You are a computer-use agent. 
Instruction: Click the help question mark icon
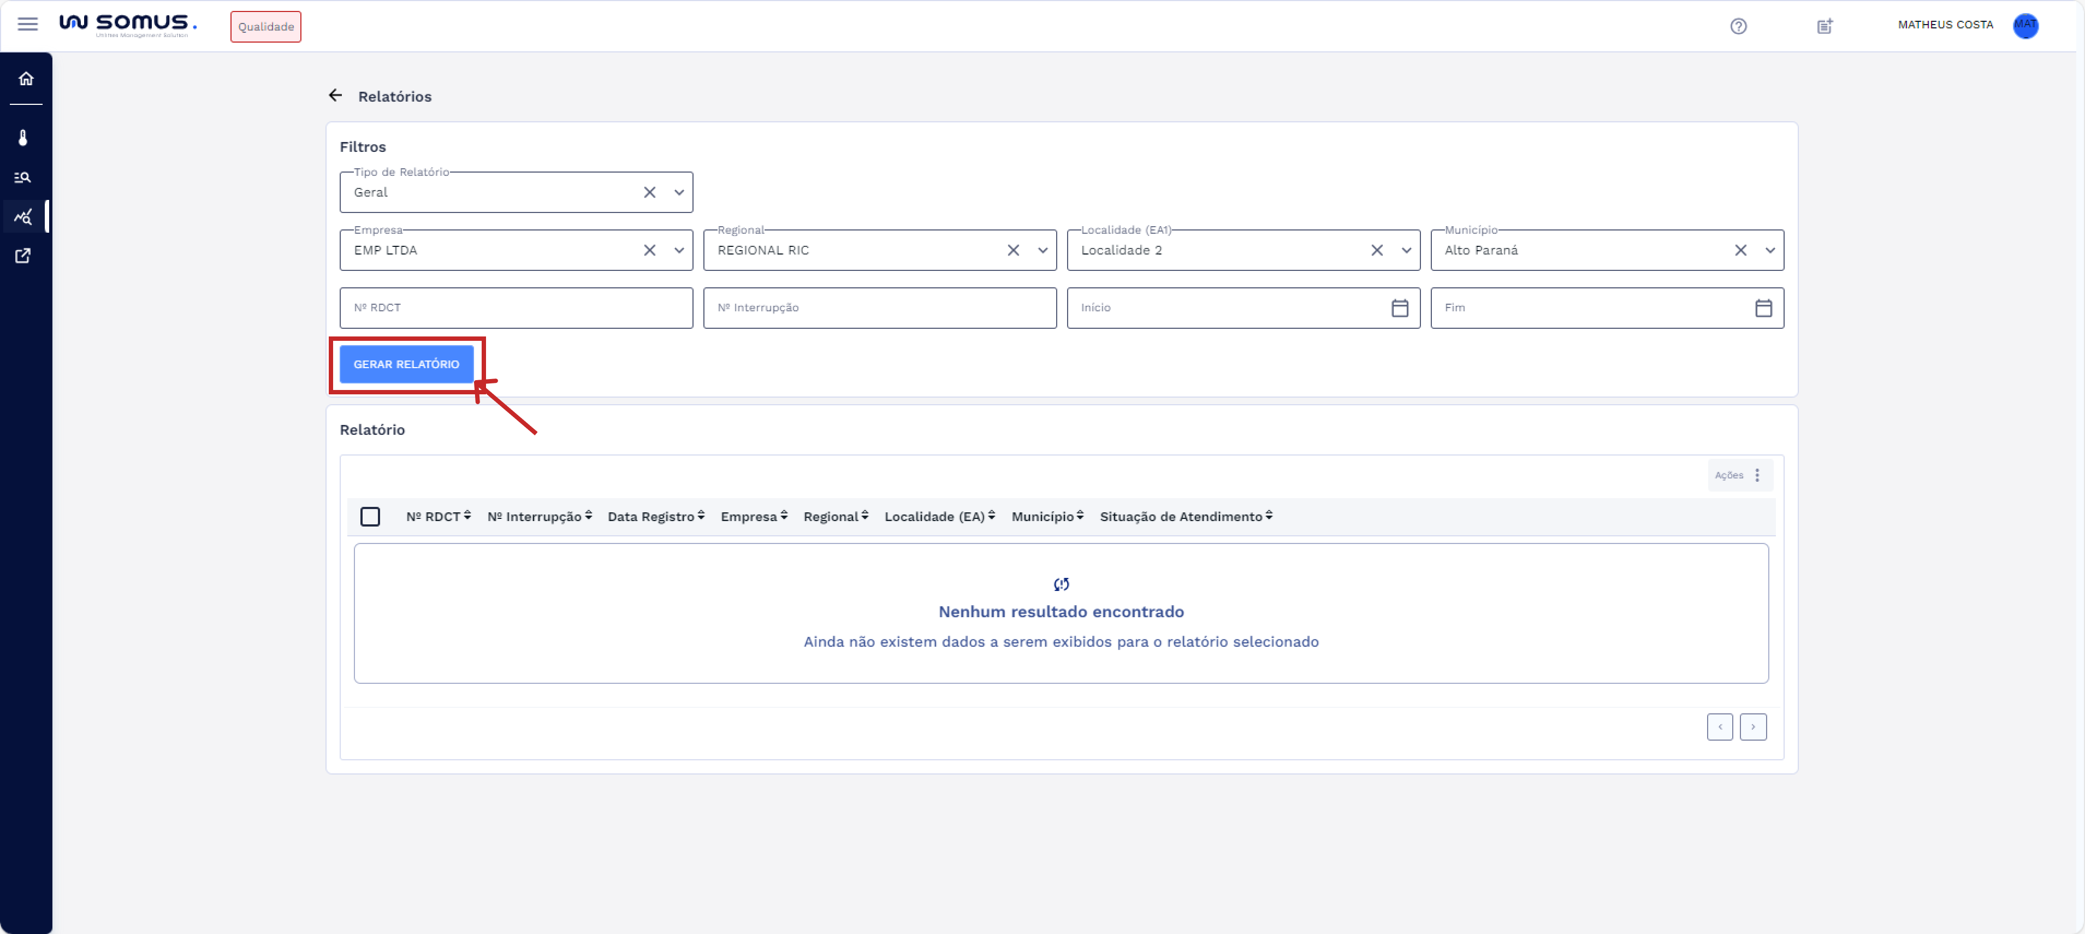pyautogui.click(x=1738, y=27)
